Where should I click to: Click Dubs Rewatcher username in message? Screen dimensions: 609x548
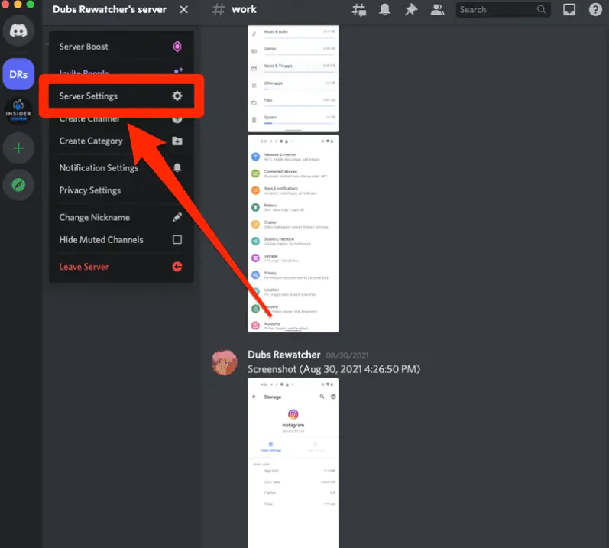pyautogui.click(x=284, y=355)
